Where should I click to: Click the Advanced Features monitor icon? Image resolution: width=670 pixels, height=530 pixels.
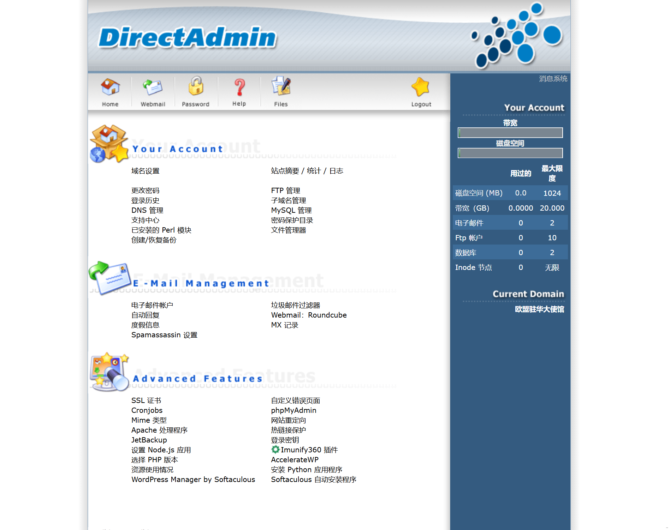109,372
